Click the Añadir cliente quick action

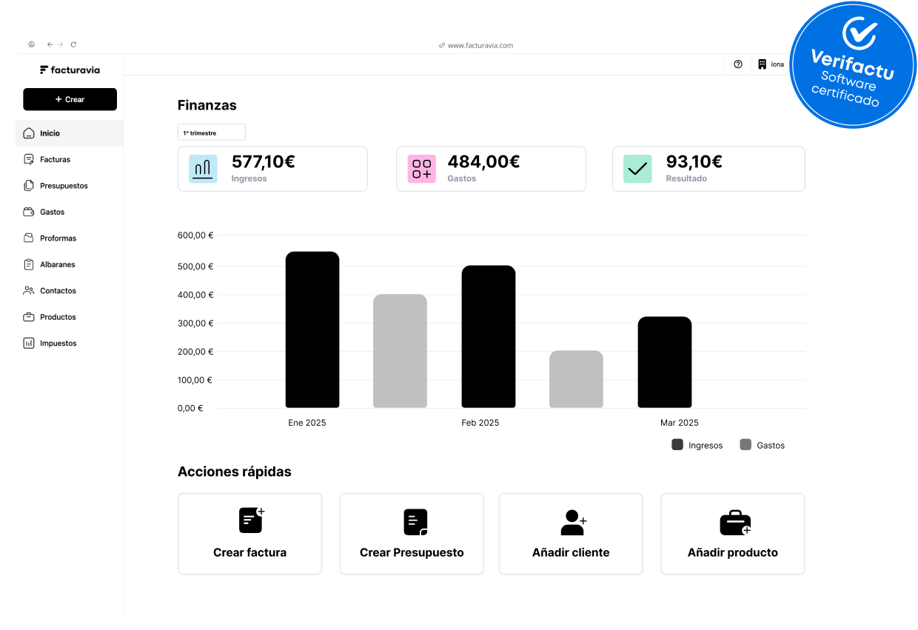pyautogui.click(x=570, y=534)
